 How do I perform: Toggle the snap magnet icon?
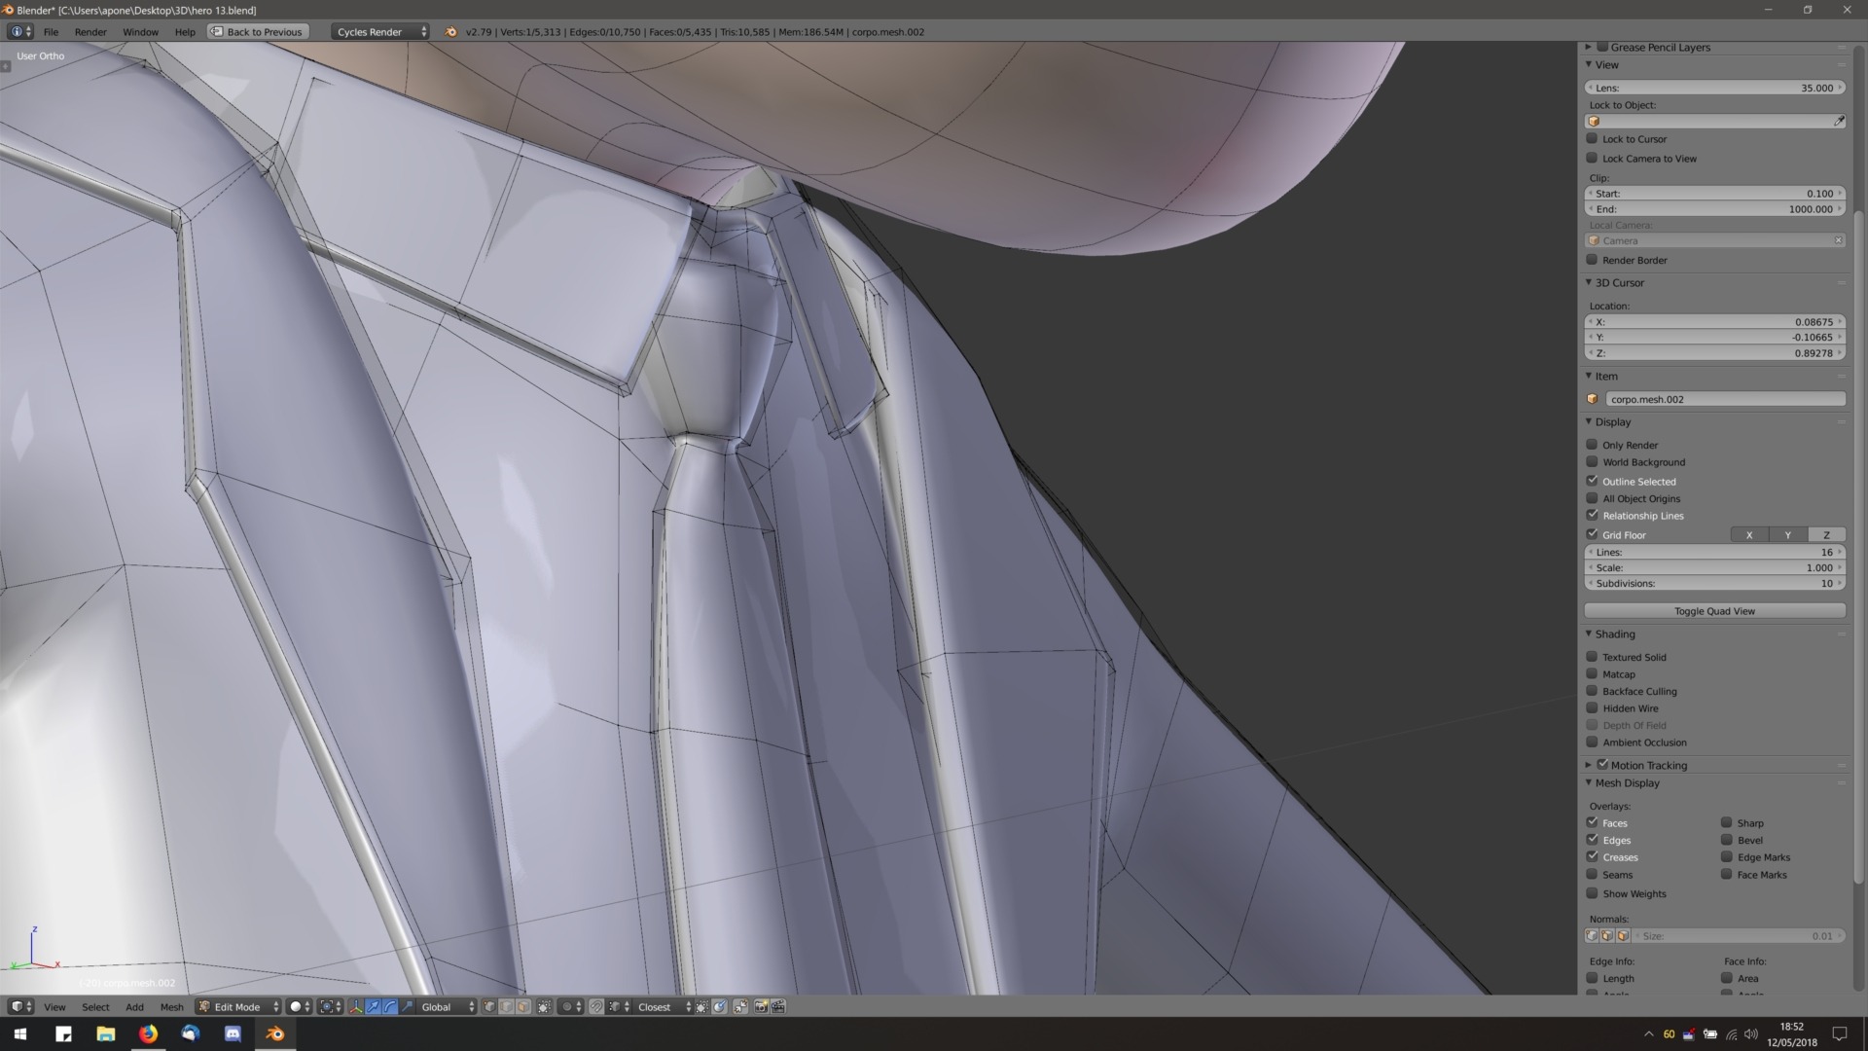tap(596, 1006)
